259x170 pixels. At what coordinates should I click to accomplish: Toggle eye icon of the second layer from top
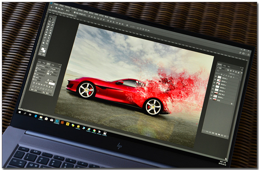coord(215,79)
